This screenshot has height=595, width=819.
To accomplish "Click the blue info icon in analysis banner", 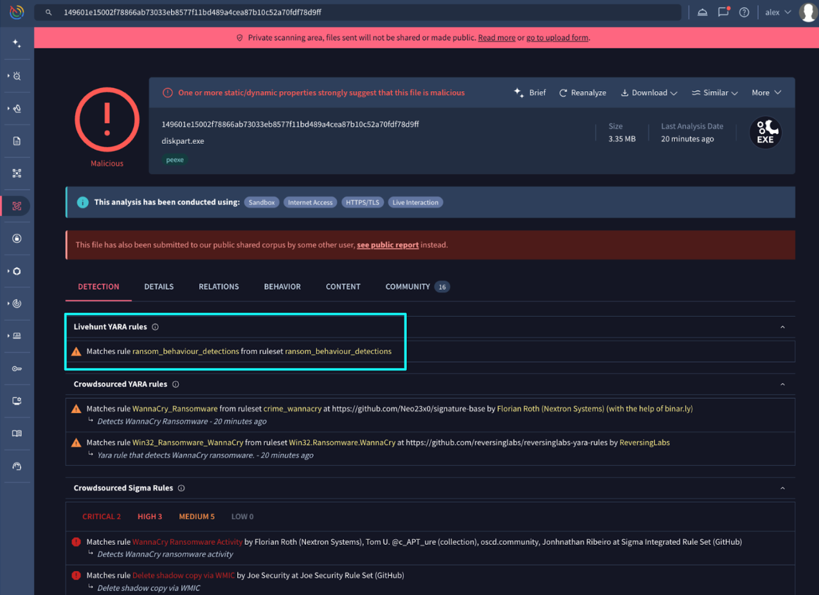I will pos(82,202).
